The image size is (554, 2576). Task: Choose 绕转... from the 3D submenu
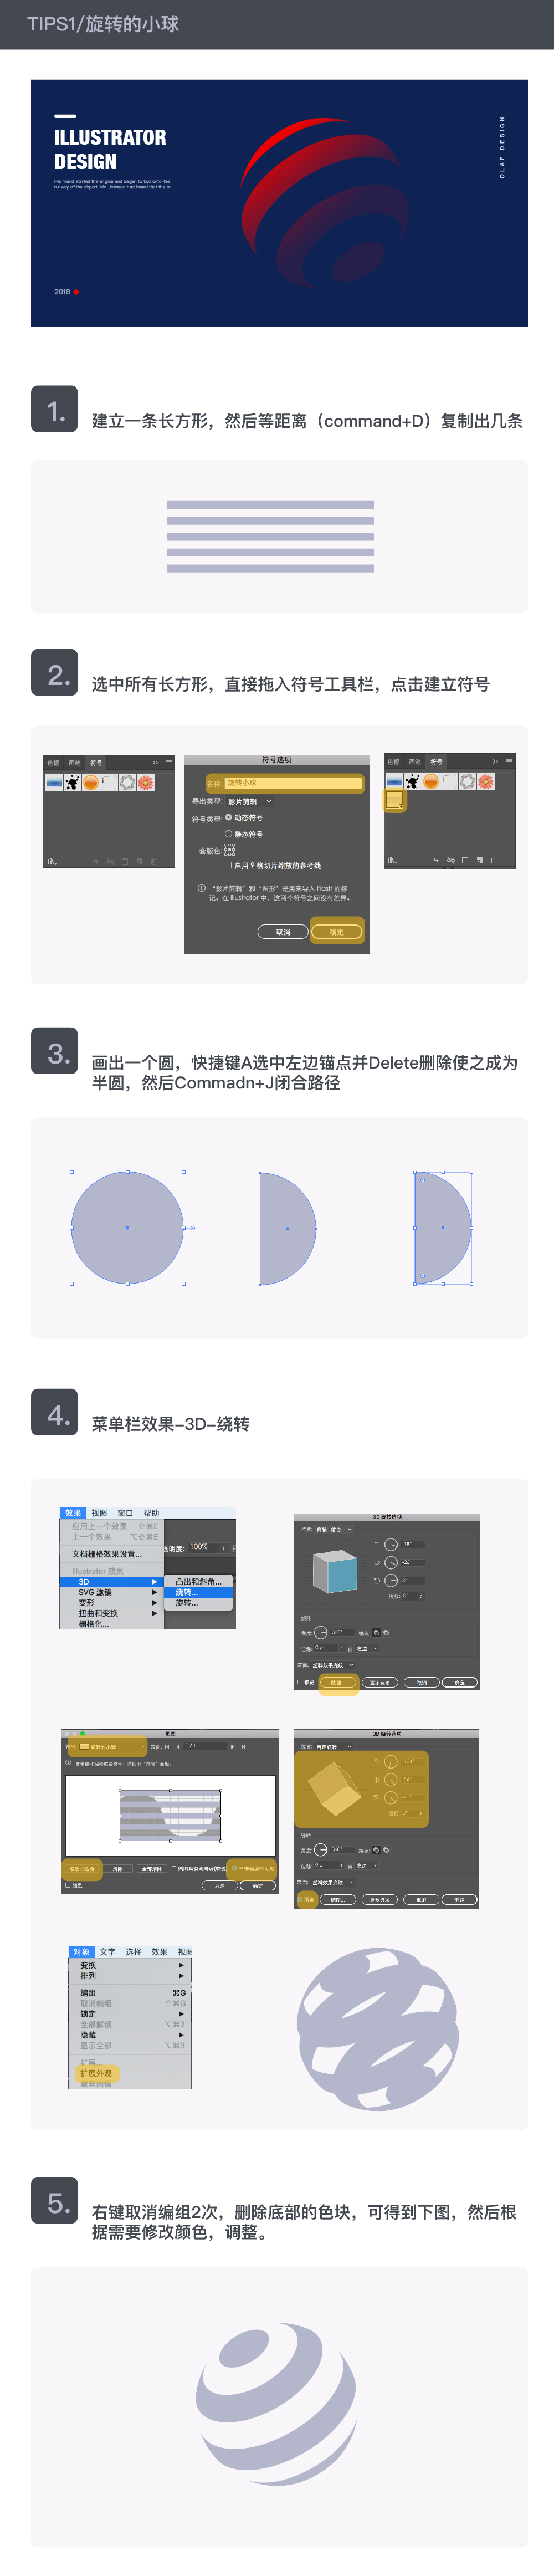point(199,1592)
